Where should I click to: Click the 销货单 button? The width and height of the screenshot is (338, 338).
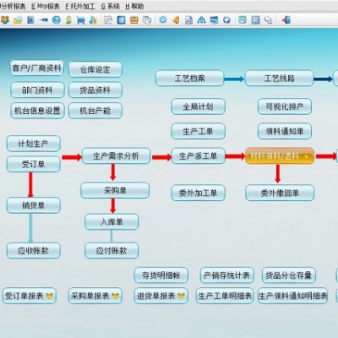click(33, 205)
